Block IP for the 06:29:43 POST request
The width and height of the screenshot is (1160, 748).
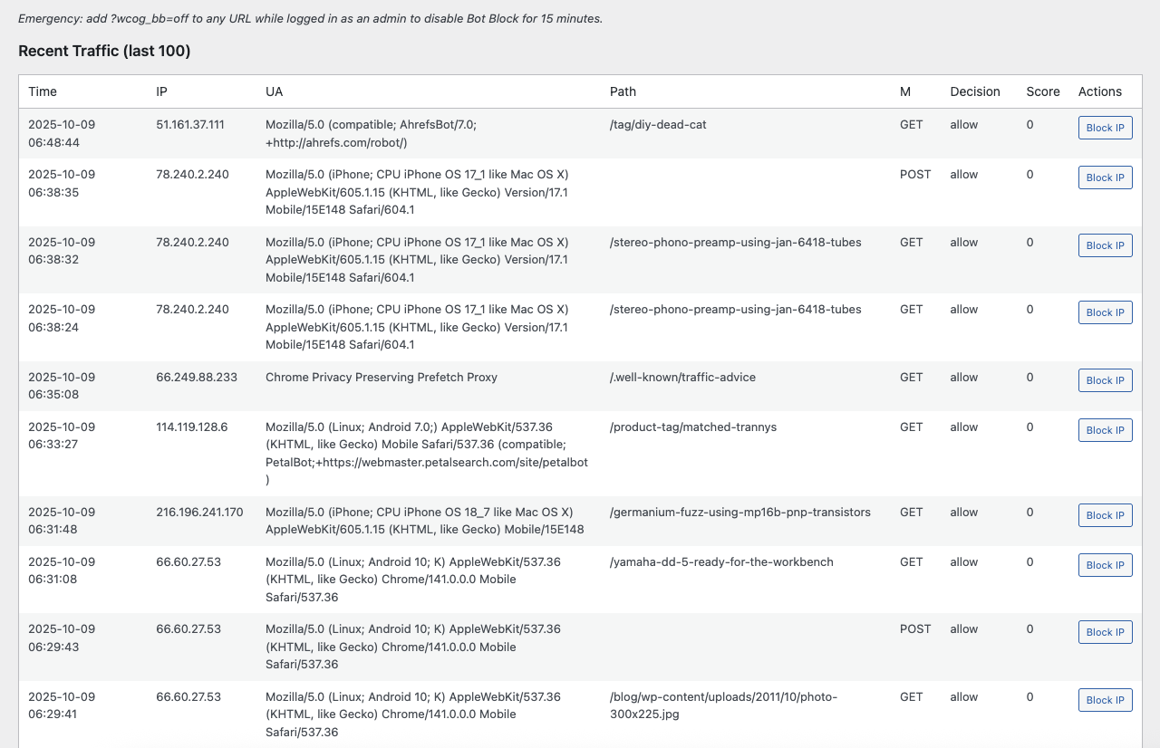click(x=1105, y=632)
